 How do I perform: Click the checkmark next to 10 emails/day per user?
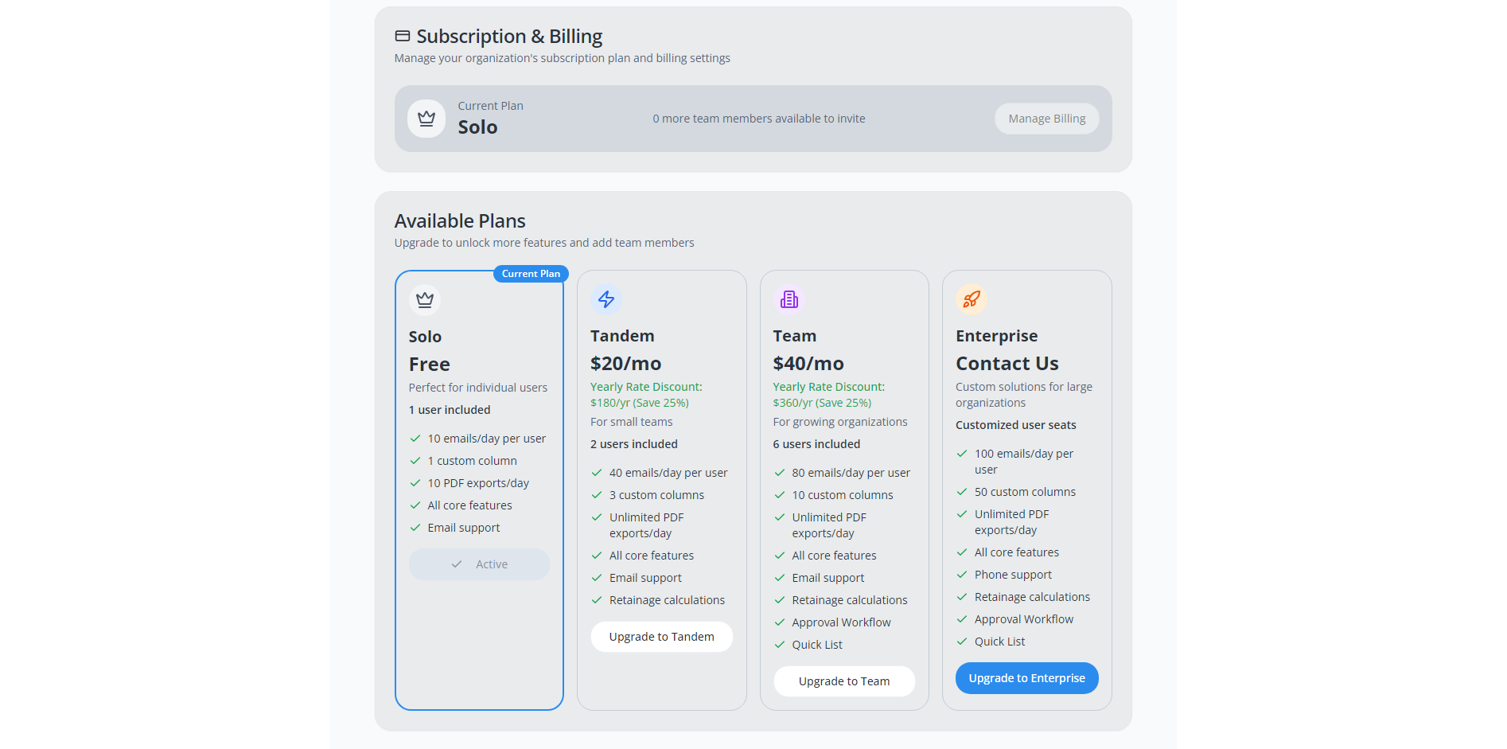[415, 438]
